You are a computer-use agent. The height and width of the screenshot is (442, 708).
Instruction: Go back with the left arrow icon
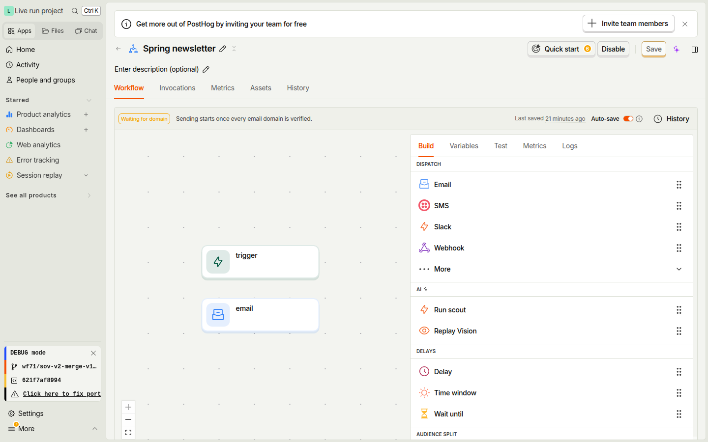point(118,49)
